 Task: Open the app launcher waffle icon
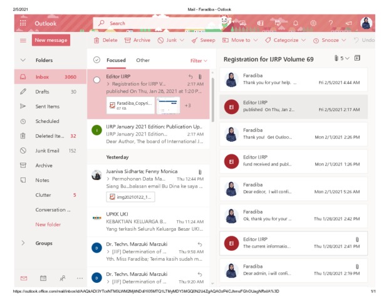click(23, 23)
